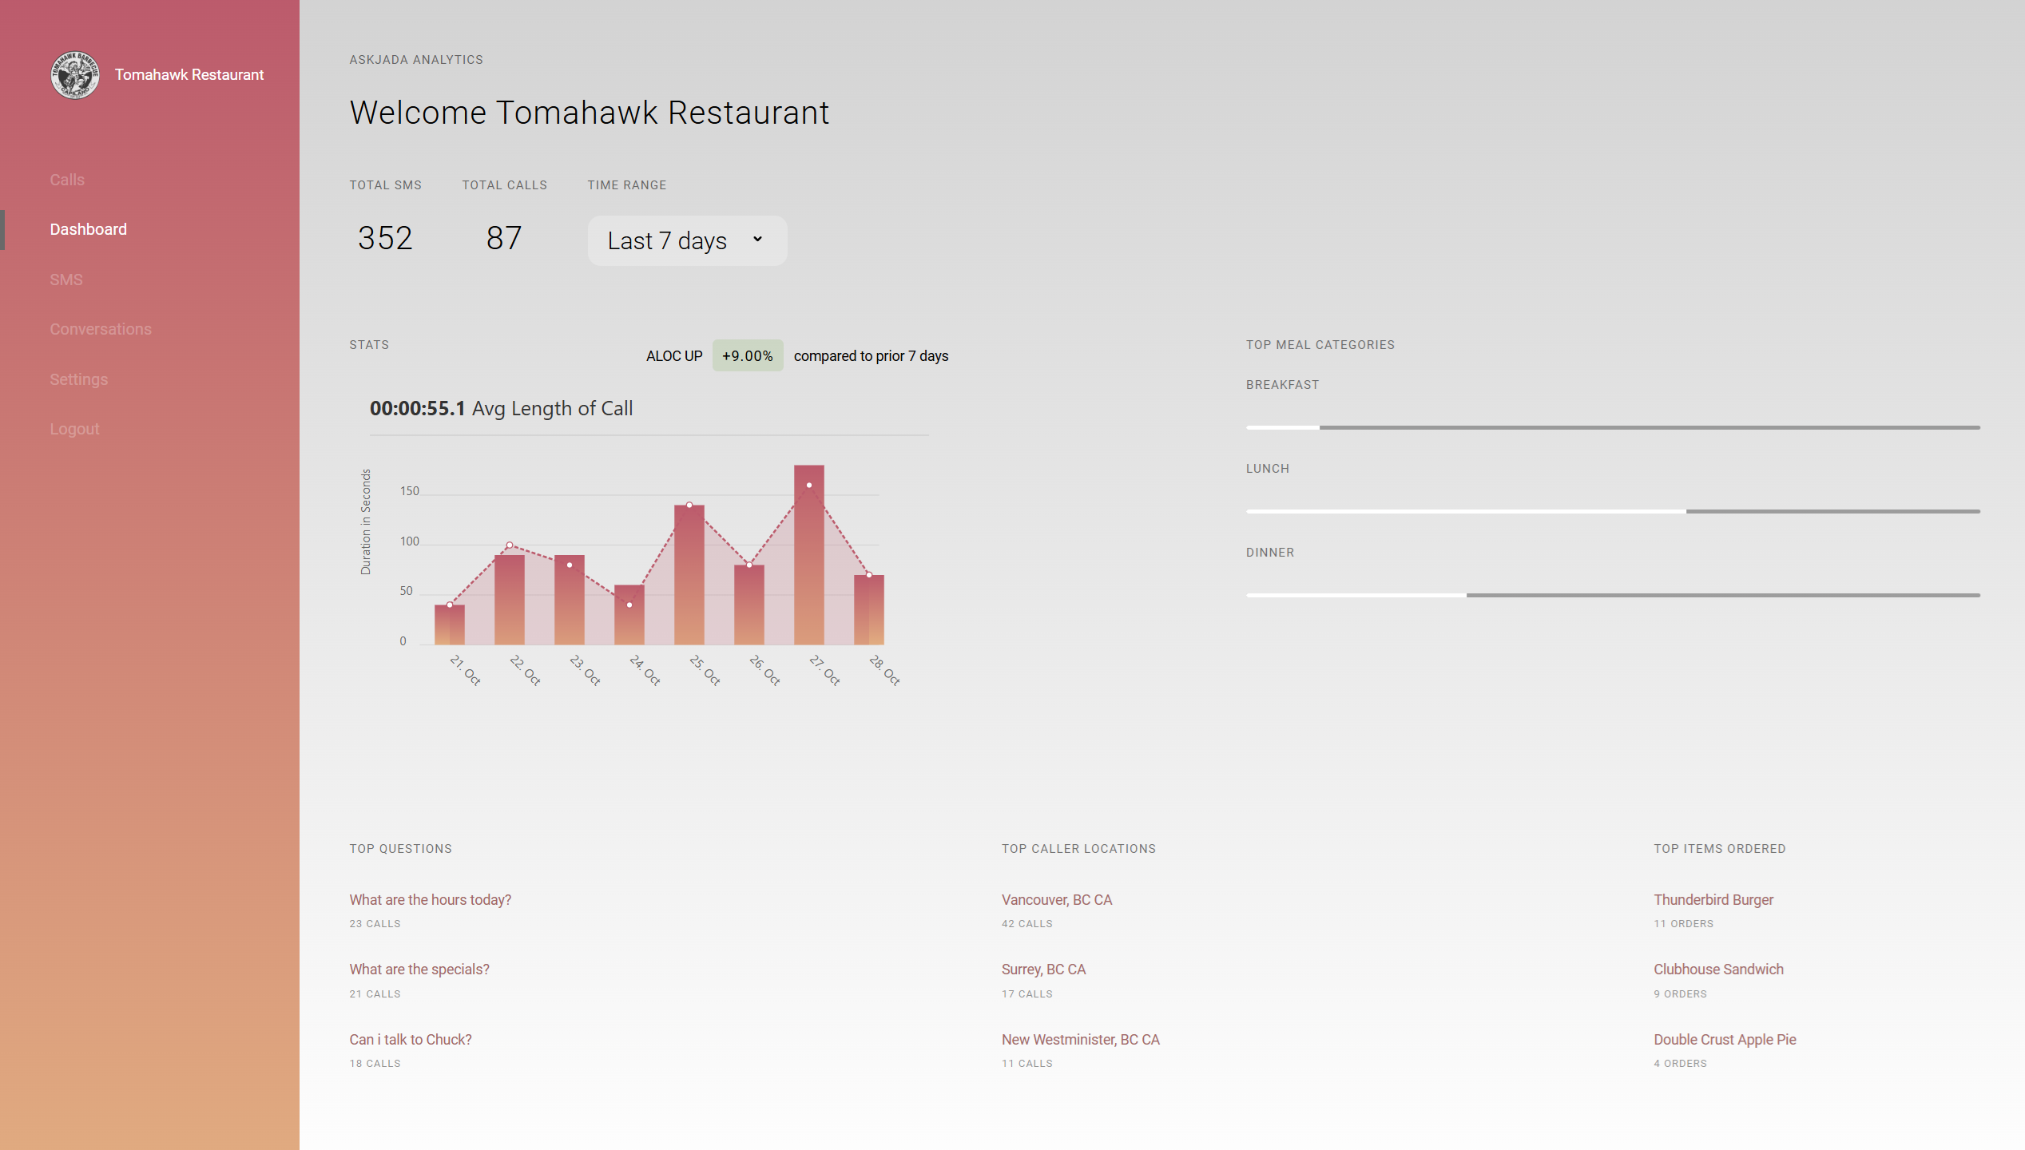The height and width of the screenshot is (1150, 2025).
Task: Click the Dinner category progress bar
Action: click(1613, 595)
